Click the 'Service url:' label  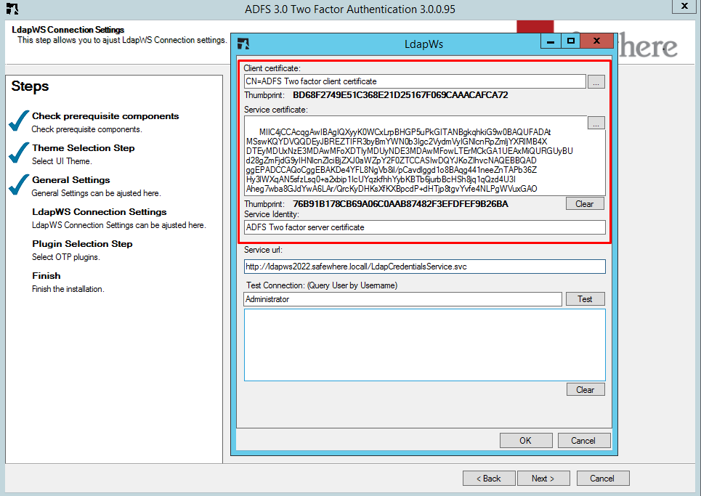click(263, 250)
